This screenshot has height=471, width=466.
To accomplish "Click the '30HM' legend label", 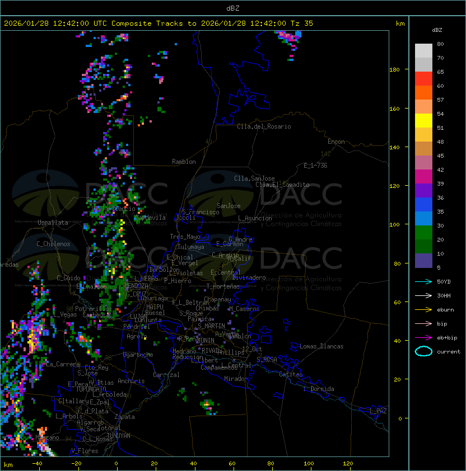I will (x=444, y=295).
